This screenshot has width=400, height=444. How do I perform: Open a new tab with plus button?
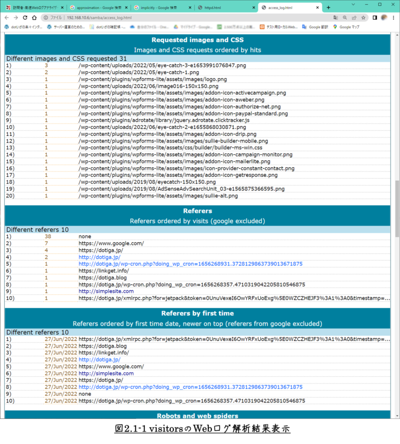tap(328, 7)
